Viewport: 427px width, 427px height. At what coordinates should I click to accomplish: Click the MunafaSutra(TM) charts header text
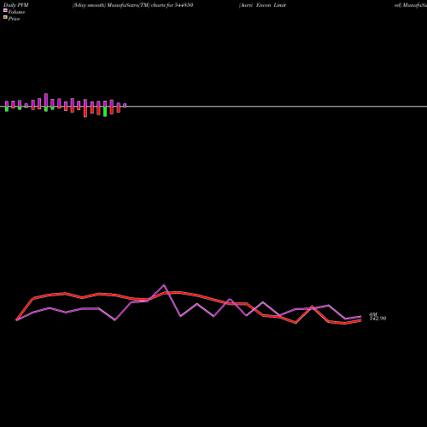click(x=132, y=5)
